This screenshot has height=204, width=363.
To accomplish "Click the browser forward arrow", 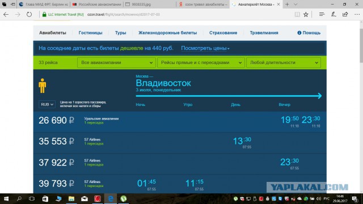I will [18, 14].
